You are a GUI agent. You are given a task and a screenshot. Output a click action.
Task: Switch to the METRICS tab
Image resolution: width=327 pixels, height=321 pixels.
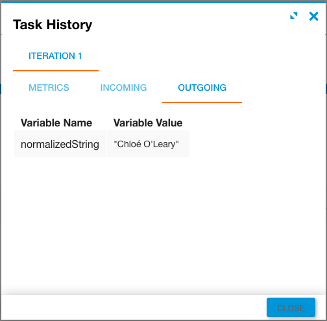click(49, 88)
